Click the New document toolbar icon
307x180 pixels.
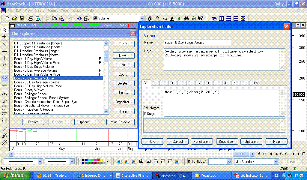7,18
